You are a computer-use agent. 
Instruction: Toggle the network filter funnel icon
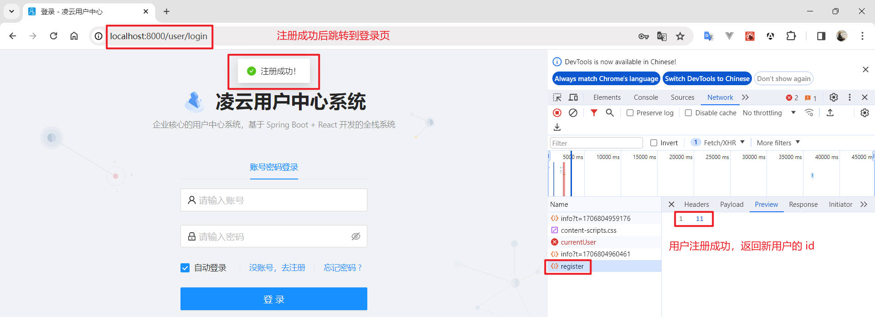[x=593, y=113]
